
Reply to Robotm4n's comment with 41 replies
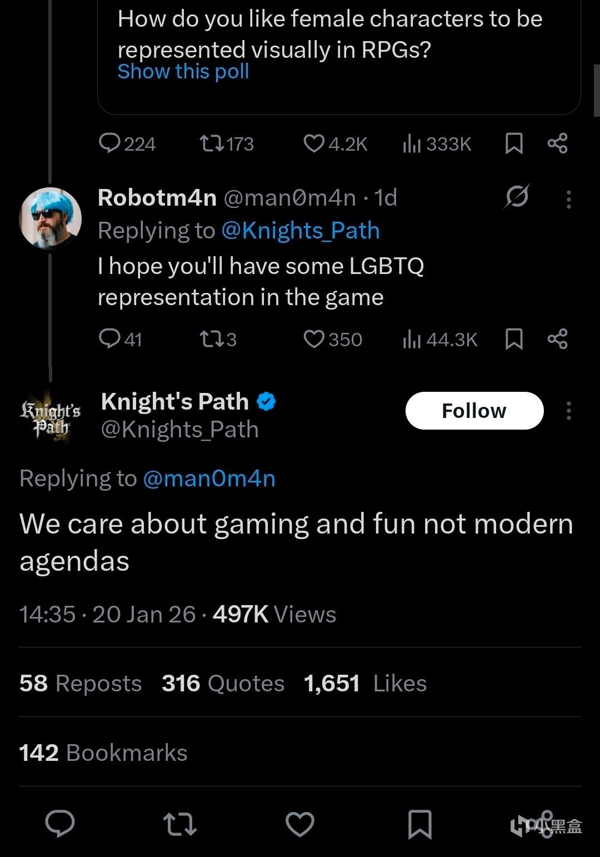point(109,338)
